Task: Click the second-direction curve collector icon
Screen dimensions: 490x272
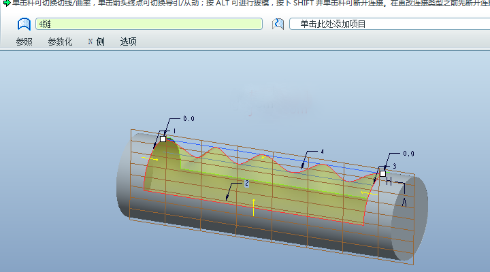Action: coord(278,24)
